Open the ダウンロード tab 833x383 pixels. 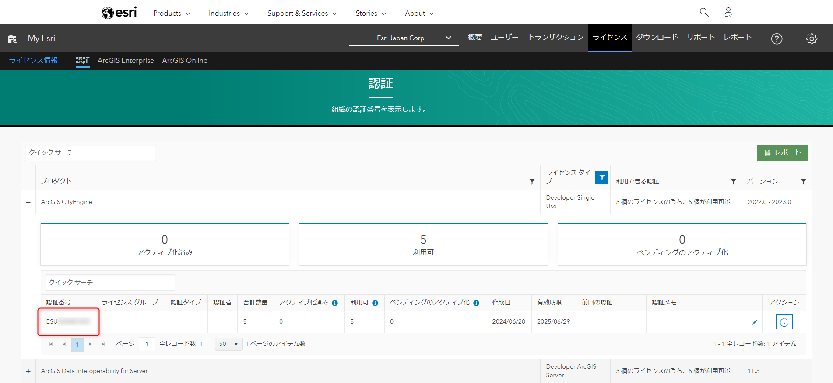pos(657,38)
